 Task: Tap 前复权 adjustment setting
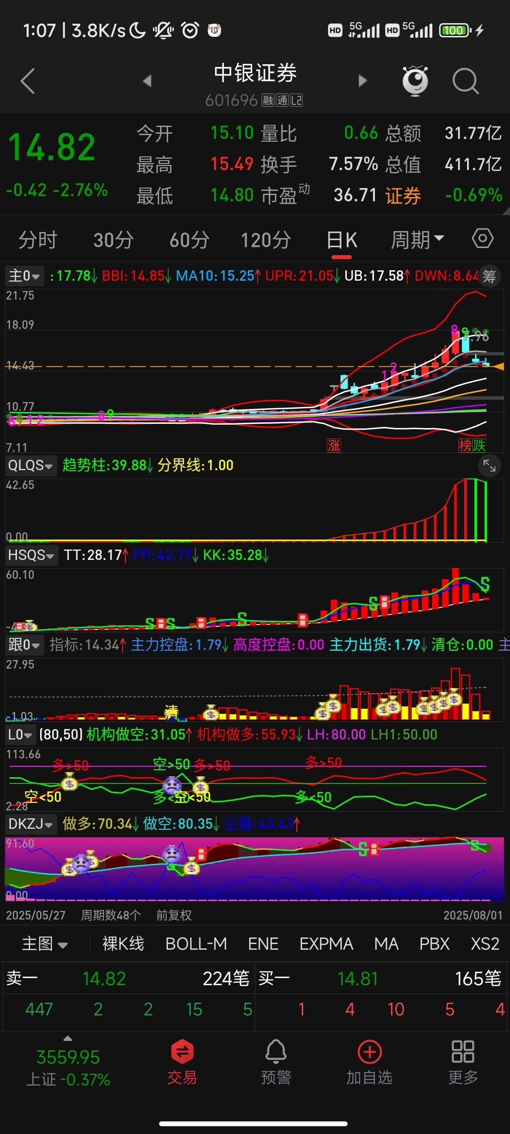174,915
